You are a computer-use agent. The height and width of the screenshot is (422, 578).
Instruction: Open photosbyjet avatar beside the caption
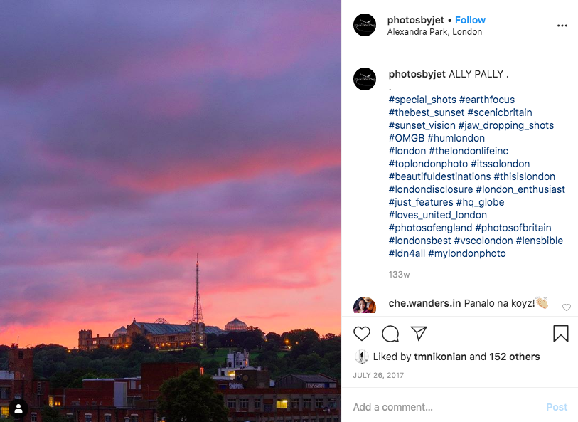tap(365, 79)
